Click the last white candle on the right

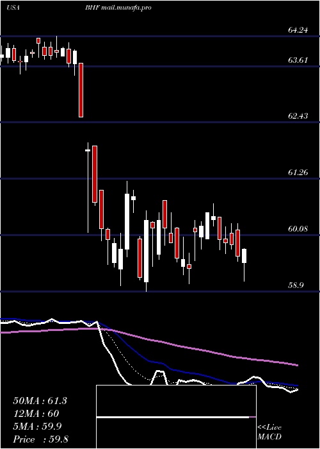click(244, 256)
